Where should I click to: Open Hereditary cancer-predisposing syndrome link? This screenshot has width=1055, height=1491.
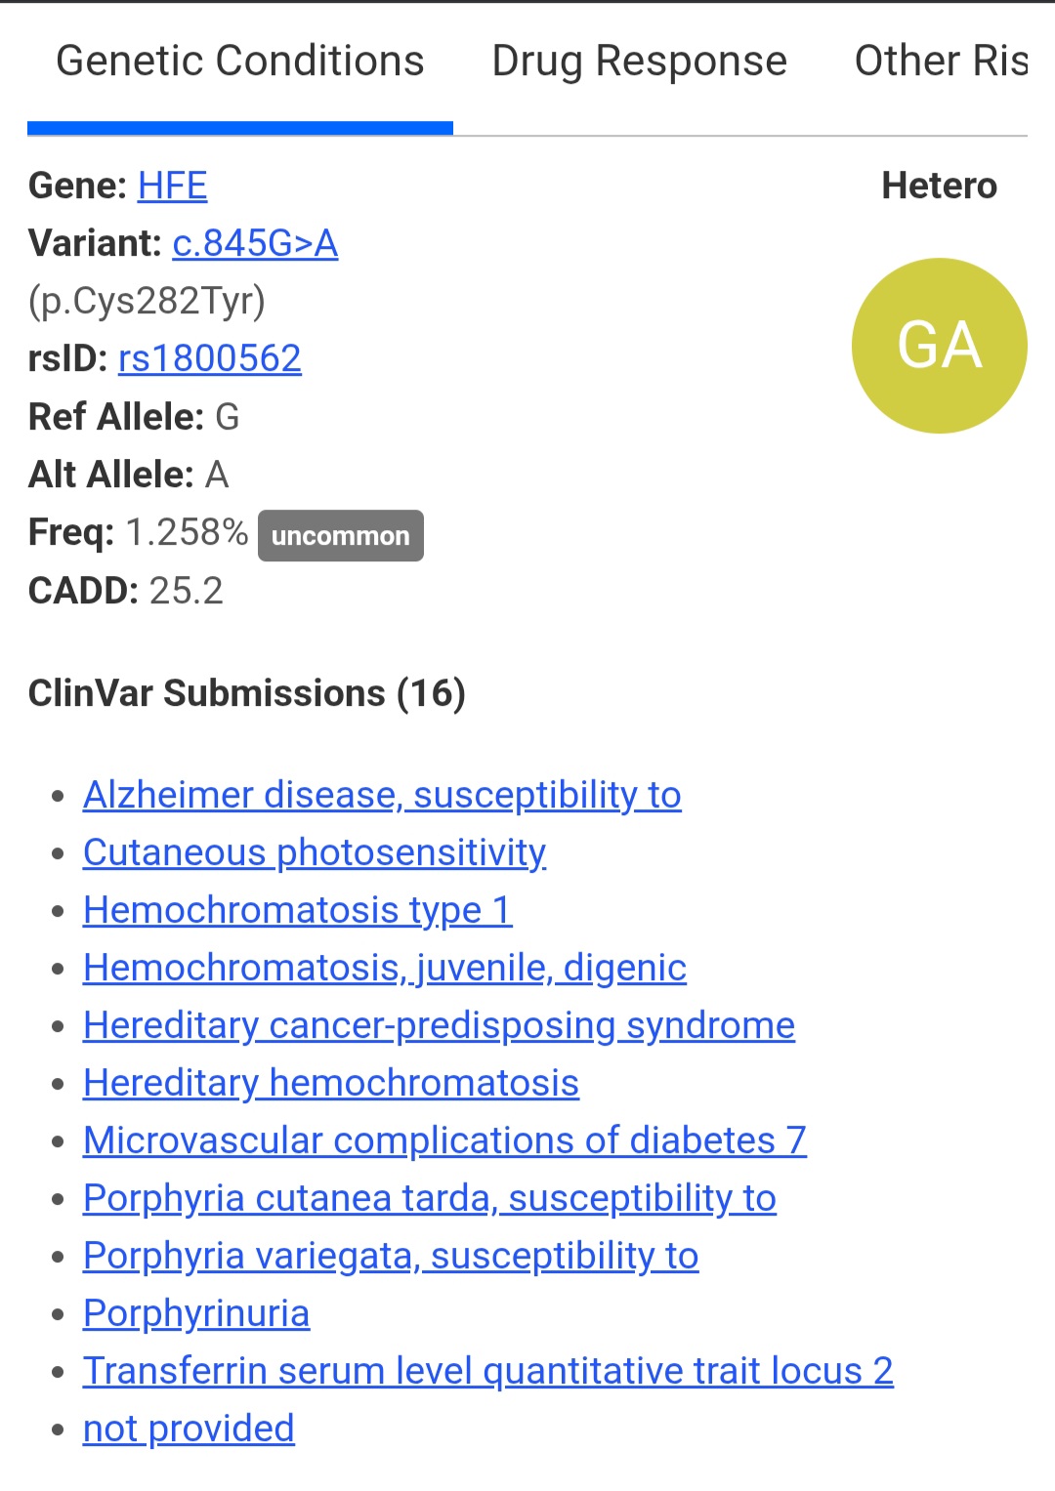(439, 1025)
